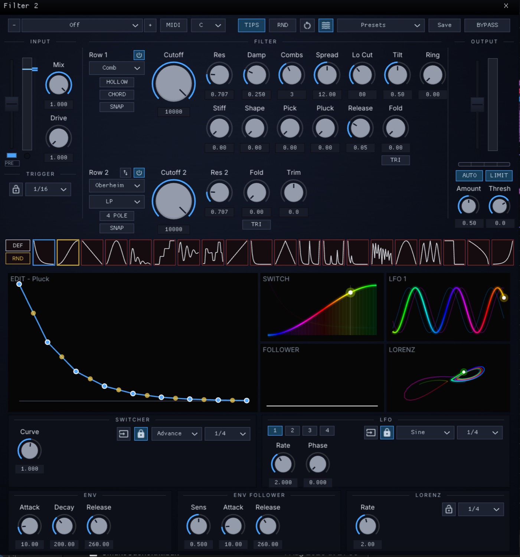
Task: Click the input Mix knob
Action: click(59, 85)
